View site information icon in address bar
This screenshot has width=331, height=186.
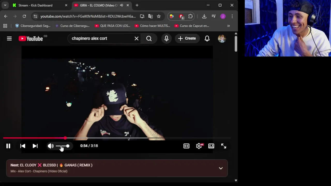35,16
